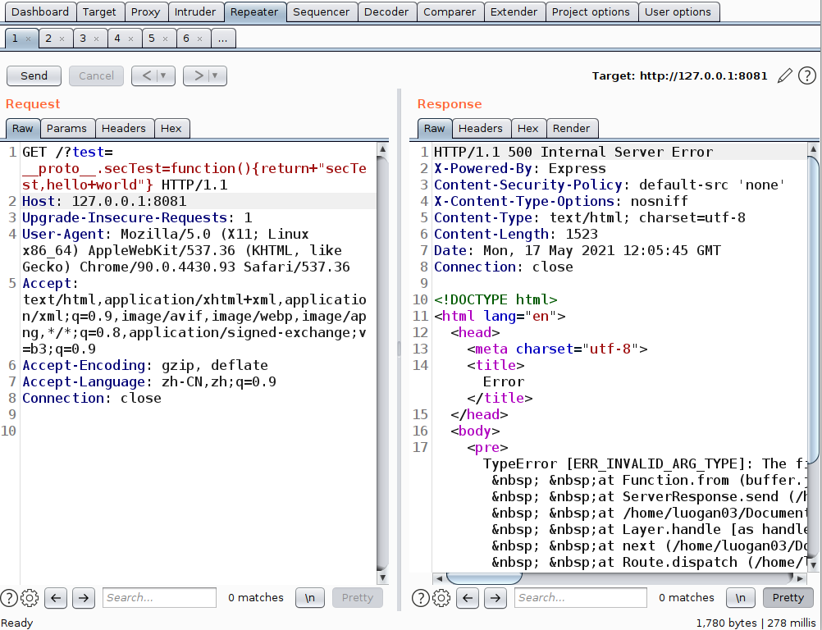Open request panel settings gear icon
This screenshot has height=630, width=822.
[x=30, y=598]
